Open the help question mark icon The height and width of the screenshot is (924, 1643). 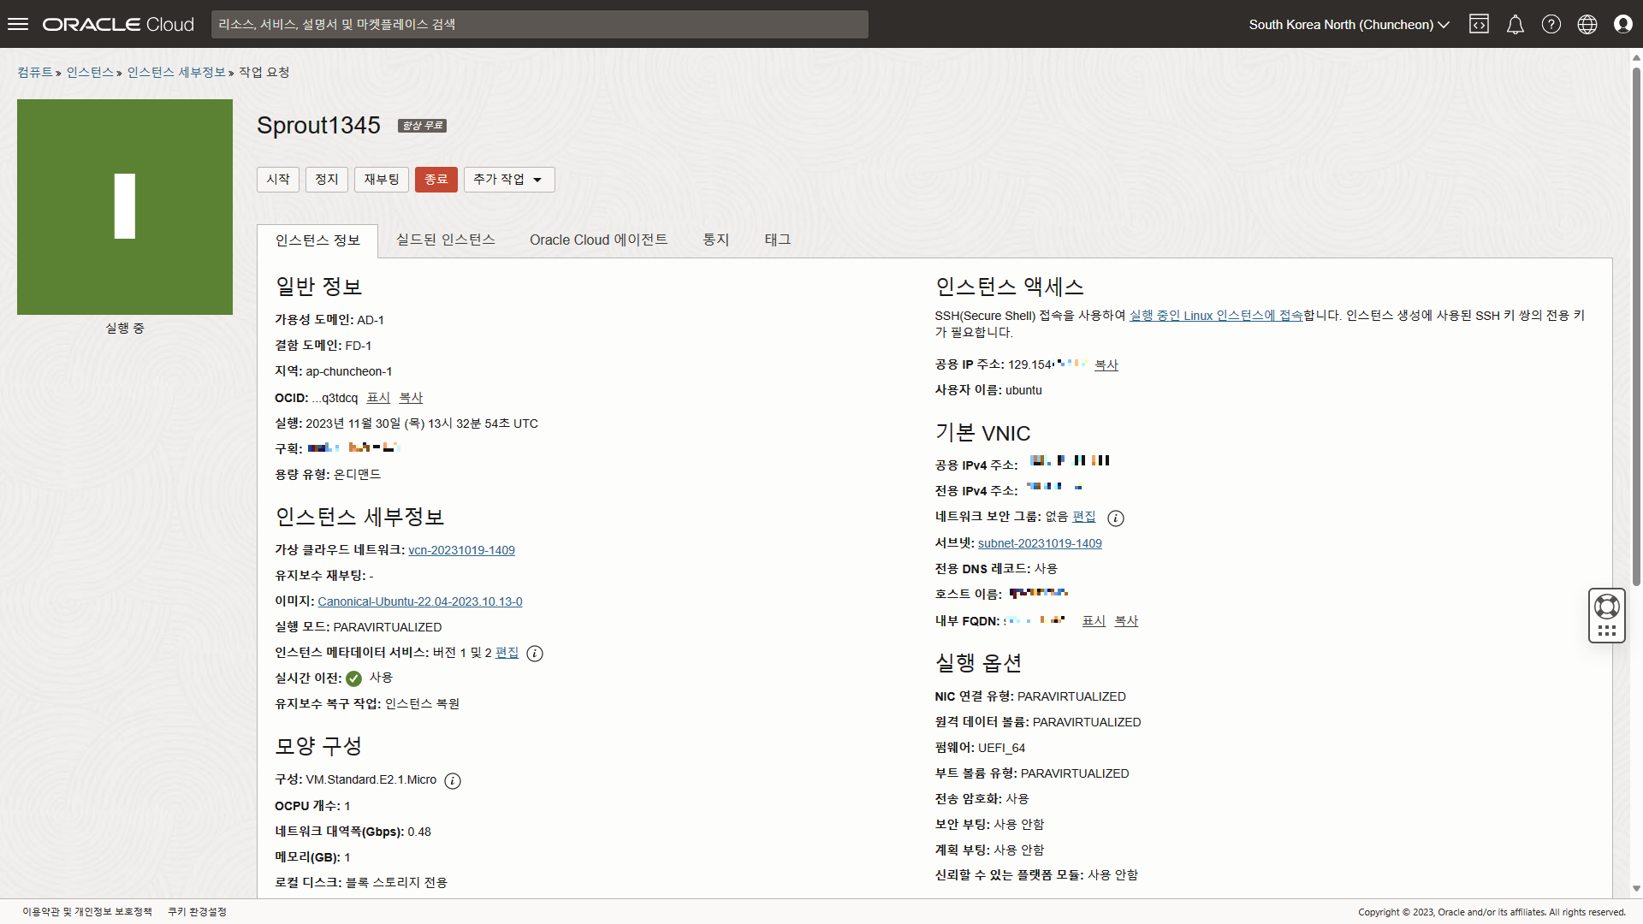1551,24
